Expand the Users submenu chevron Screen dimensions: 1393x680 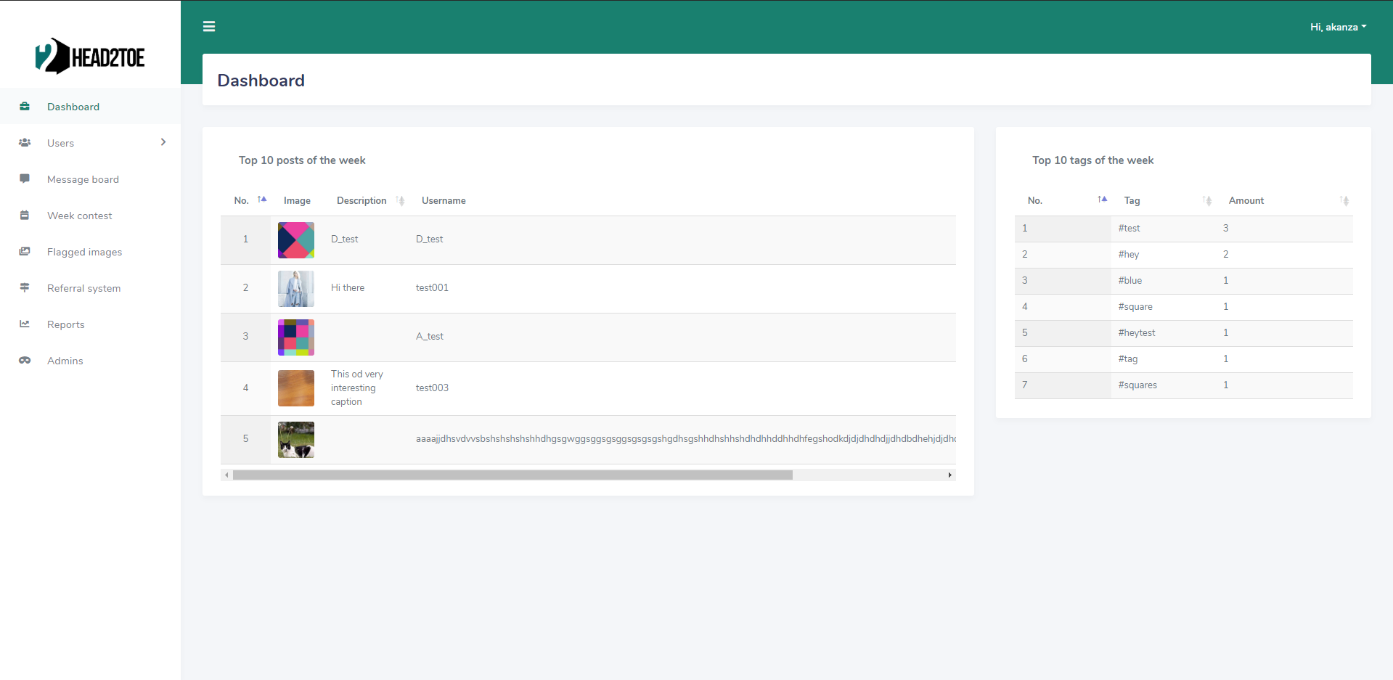coord(163,142)
